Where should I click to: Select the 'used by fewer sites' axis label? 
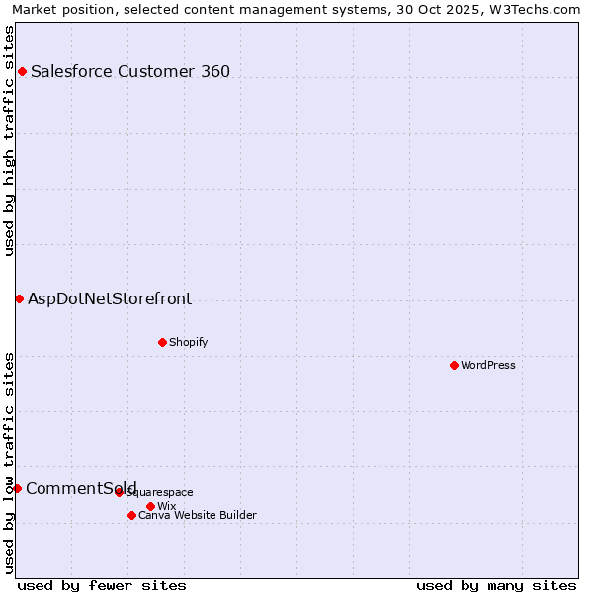102,585
